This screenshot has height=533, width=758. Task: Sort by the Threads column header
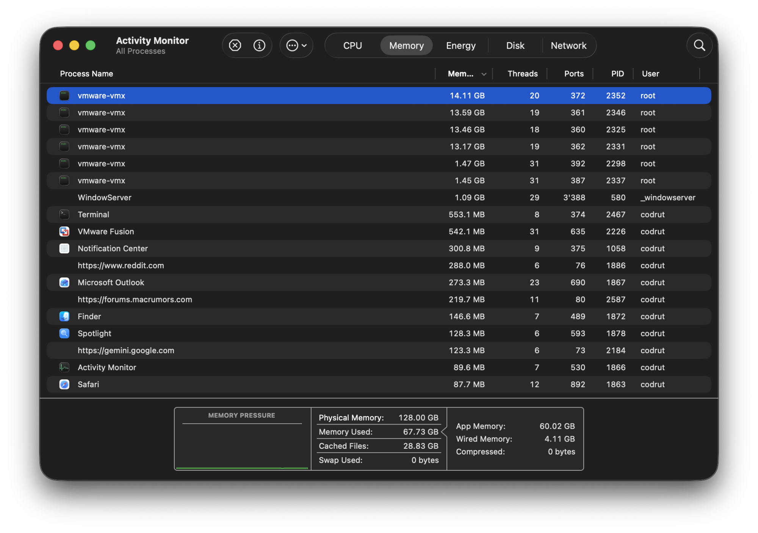(x=522, y=74)
